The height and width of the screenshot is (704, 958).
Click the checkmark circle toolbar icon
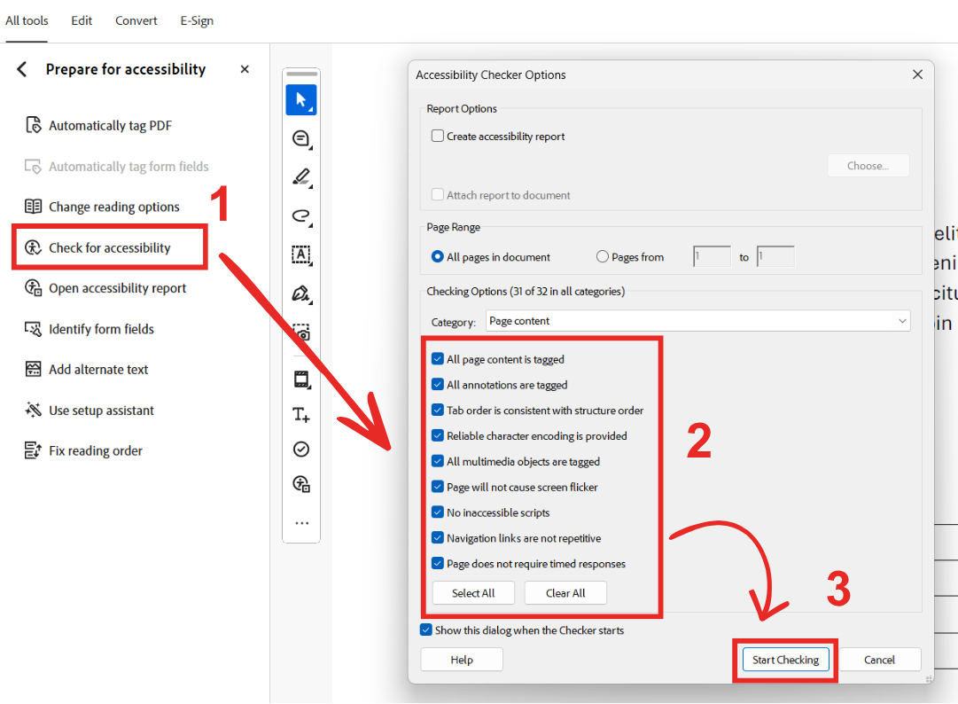tap(301, 450)
